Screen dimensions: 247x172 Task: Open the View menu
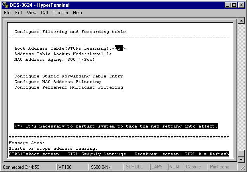(31, 13)
